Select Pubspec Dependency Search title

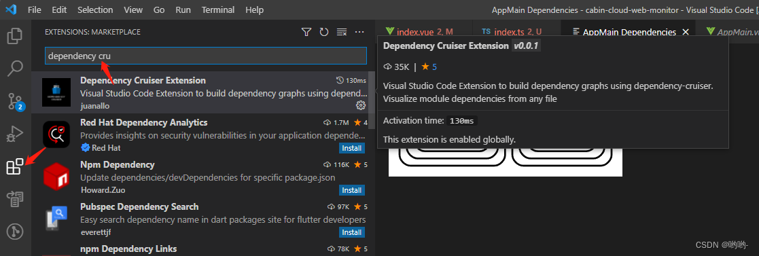click(x=139, y=206)
